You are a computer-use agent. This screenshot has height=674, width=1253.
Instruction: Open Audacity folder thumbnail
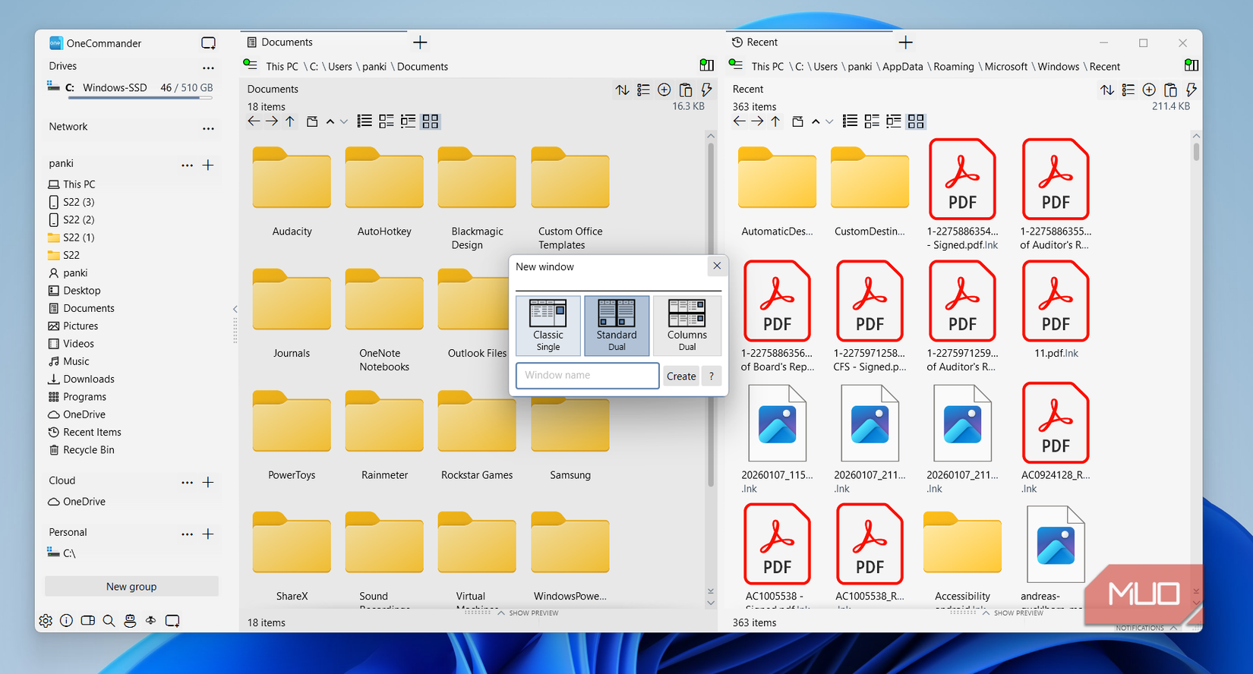point(292,178)
